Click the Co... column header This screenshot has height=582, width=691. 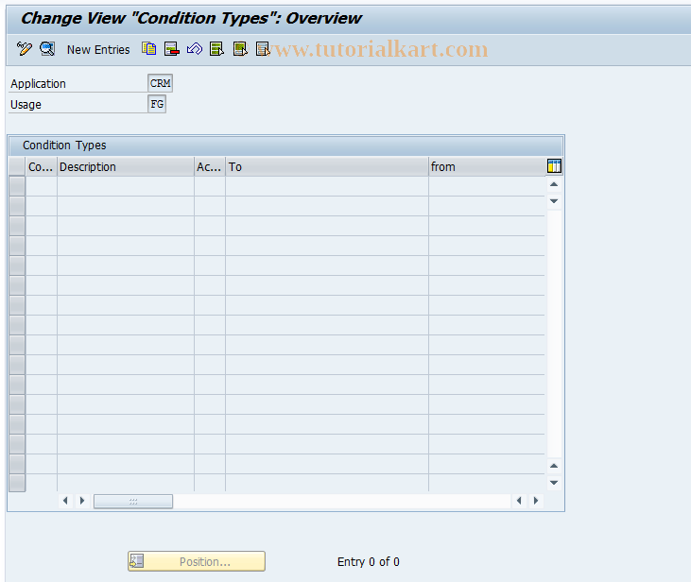point(41,167)
